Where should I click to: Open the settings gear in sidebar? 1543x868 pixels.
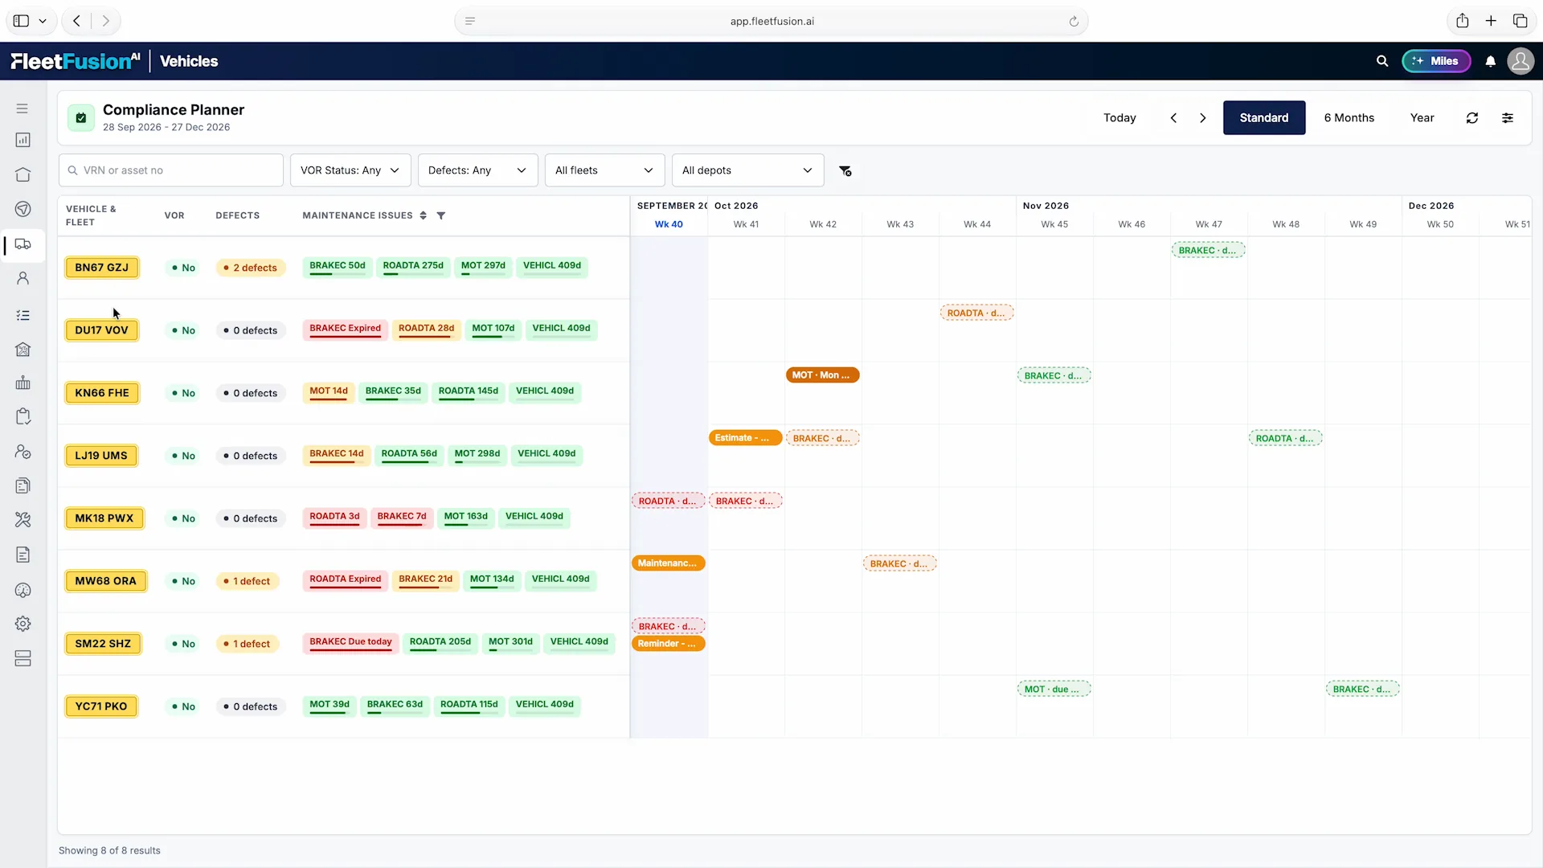coord(23,624)
